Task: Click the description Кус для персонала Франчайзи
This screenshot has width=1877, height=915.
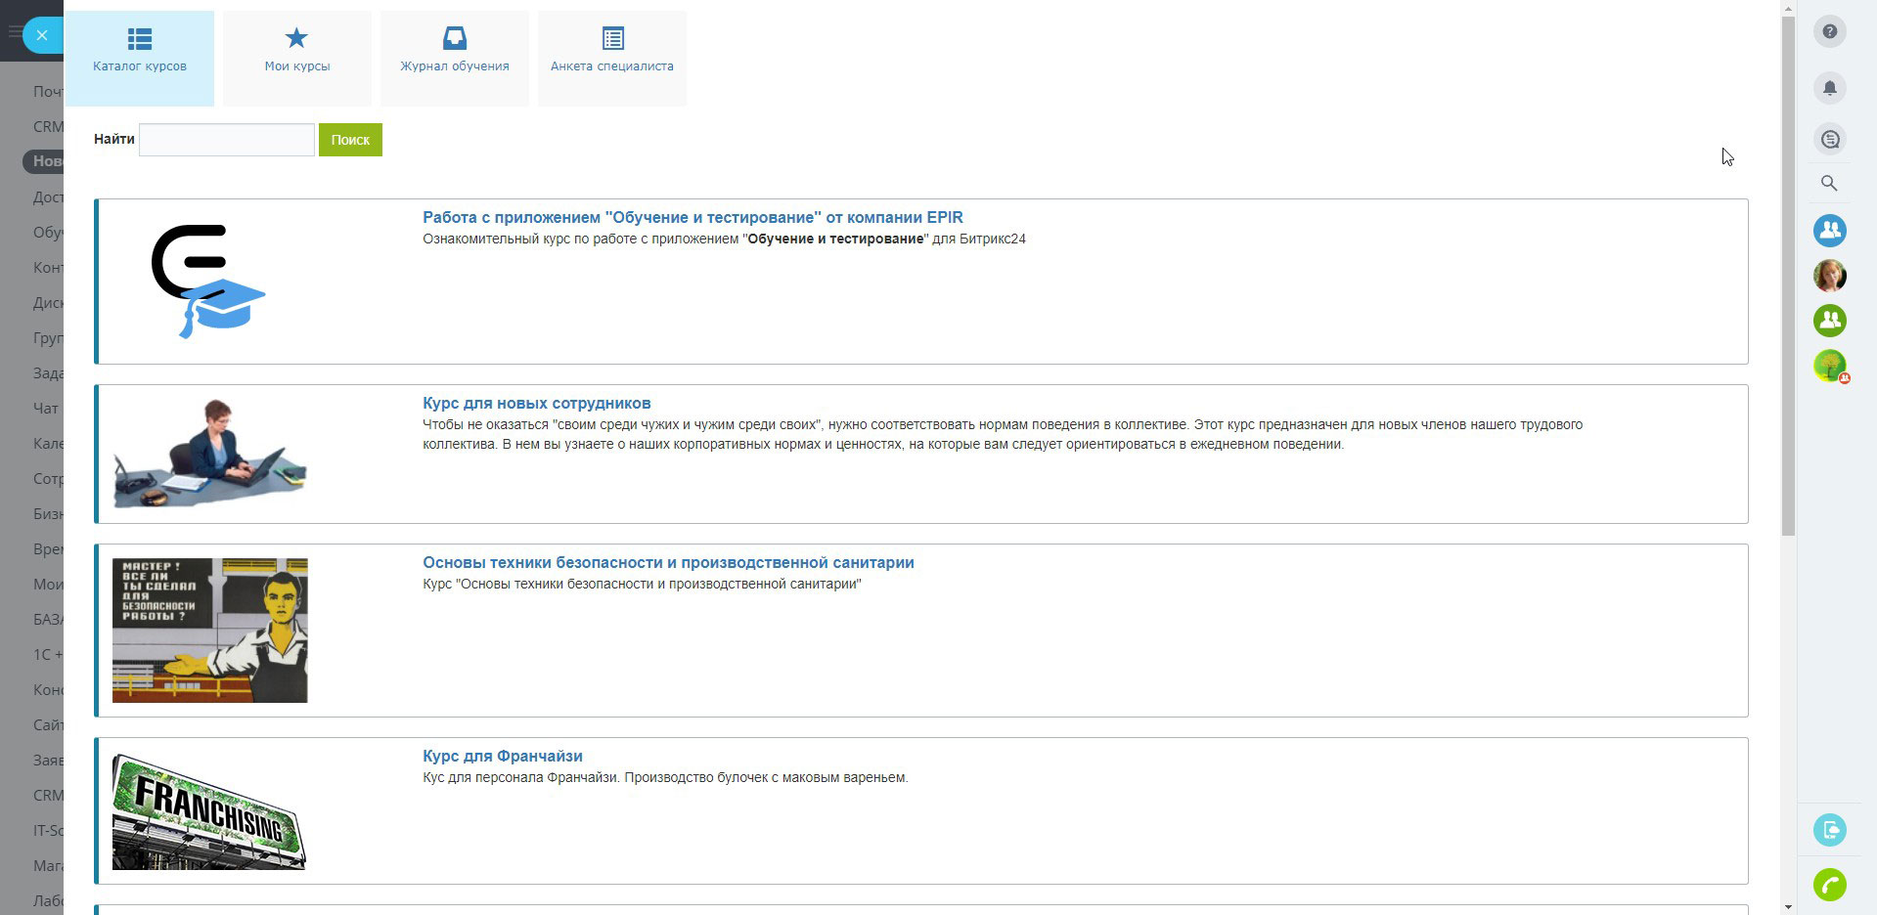Action: 665,778
